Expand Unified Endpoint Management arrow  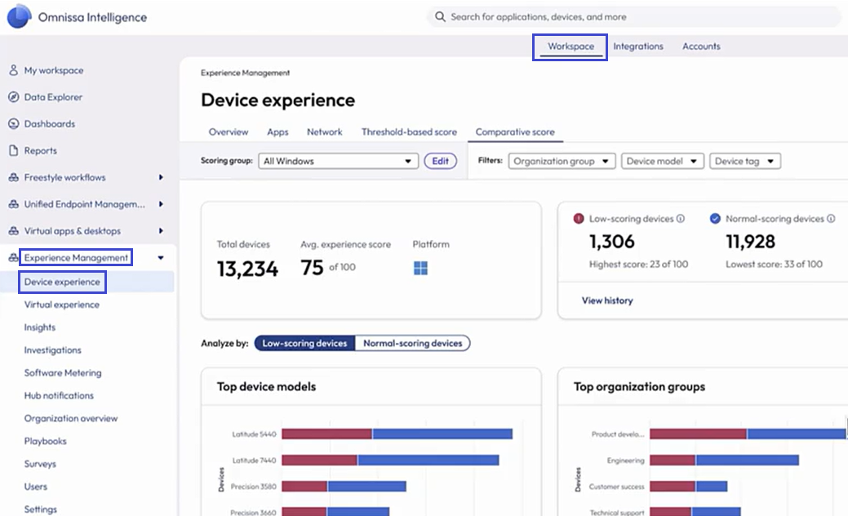tap(161, 204)
